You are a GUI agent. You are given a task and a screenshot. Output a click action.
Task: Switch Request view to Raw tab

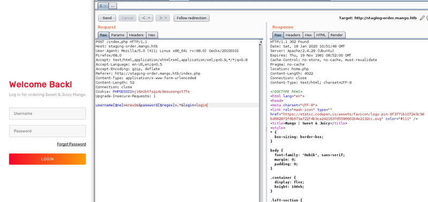pos(103,35)
